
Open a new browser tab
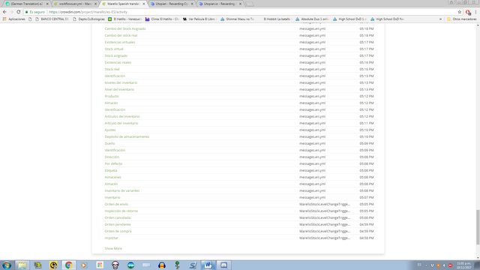point(250,4)
